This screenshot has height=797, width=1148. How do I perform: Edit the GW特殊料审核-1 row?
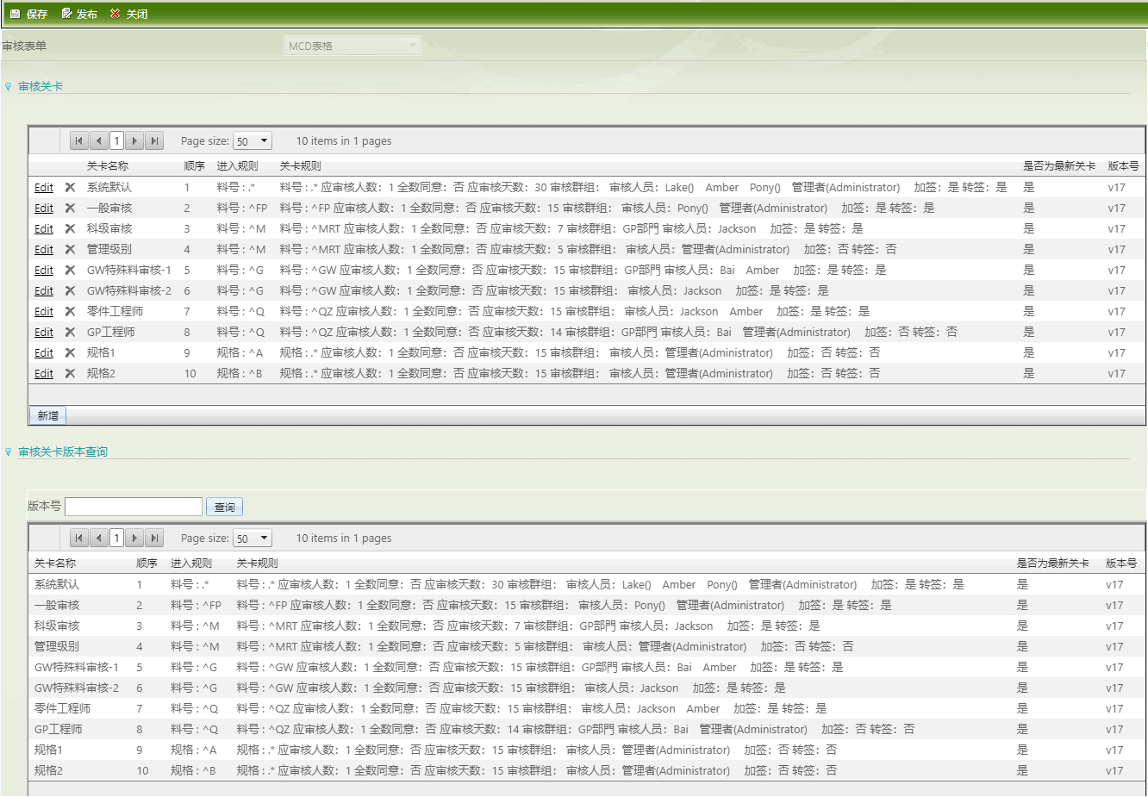coord(44,270)
